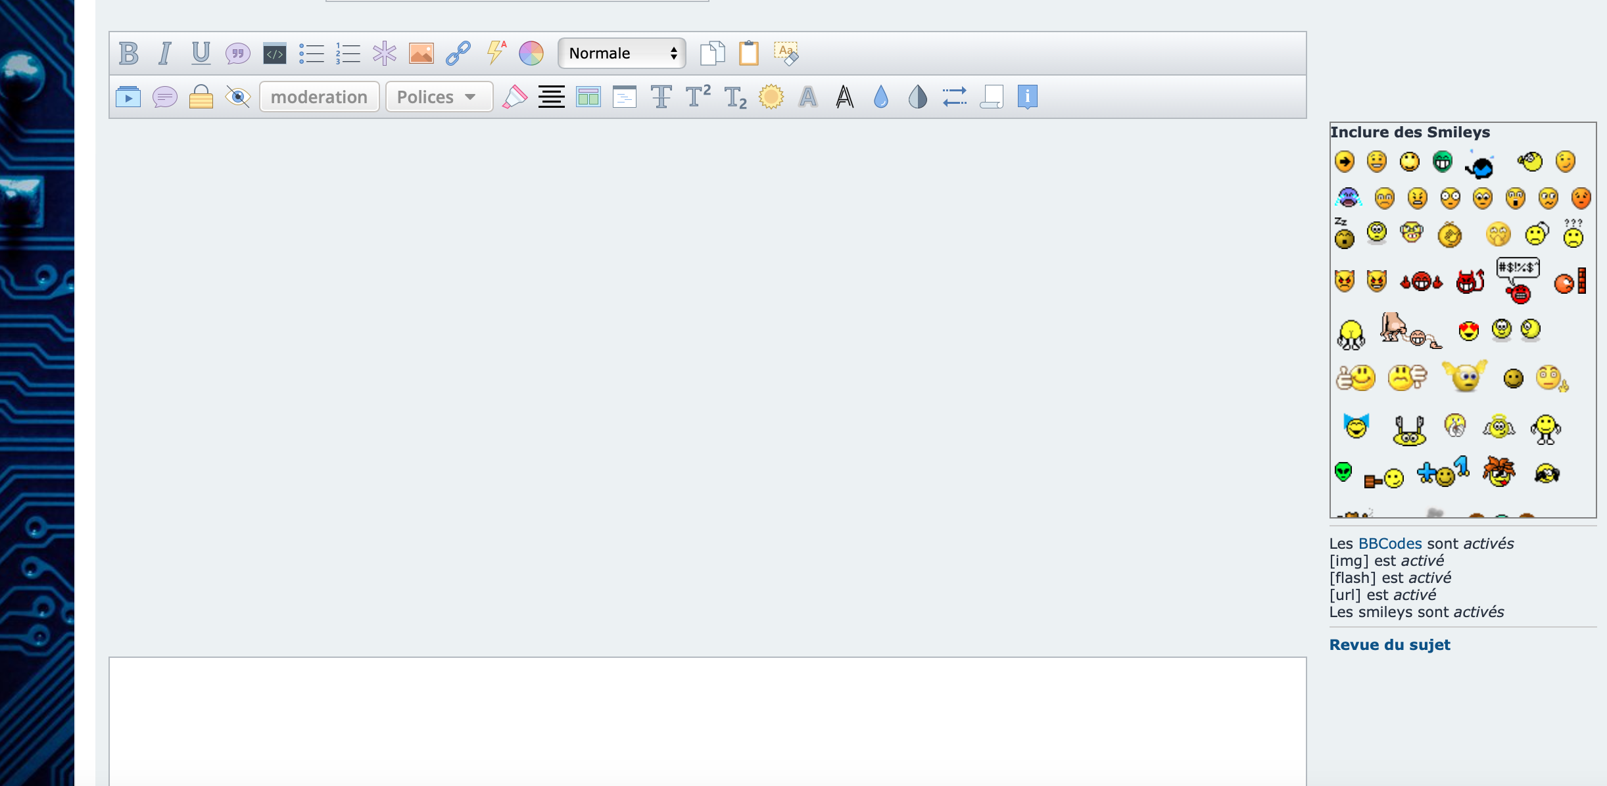
Task: Open the Normale font size dropdown
Action: [621, 53]
